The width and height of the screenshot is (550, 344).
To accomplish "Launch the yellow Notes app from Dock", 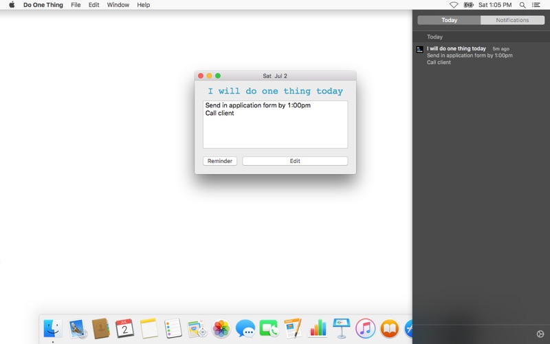I will point(148,329).
